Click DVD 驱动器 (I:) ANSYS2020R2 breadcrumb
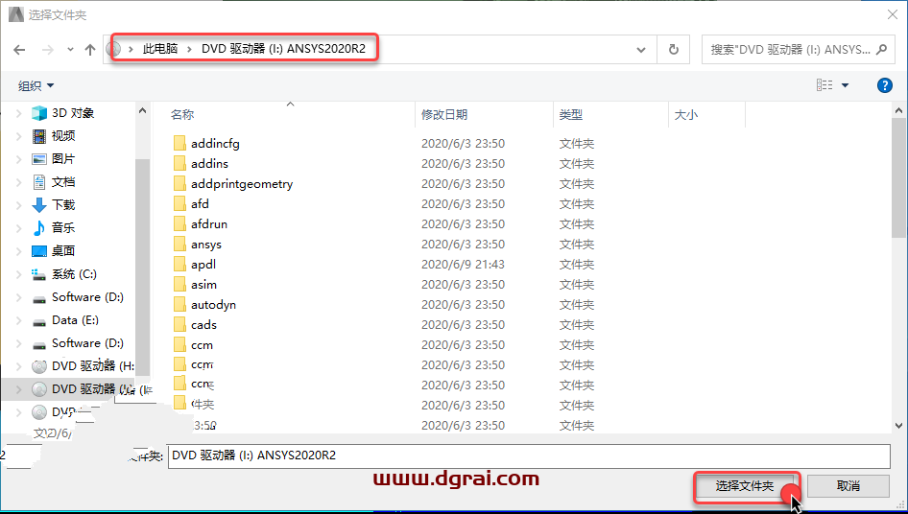This screenshot has height=514, width=908. (283, 49)
